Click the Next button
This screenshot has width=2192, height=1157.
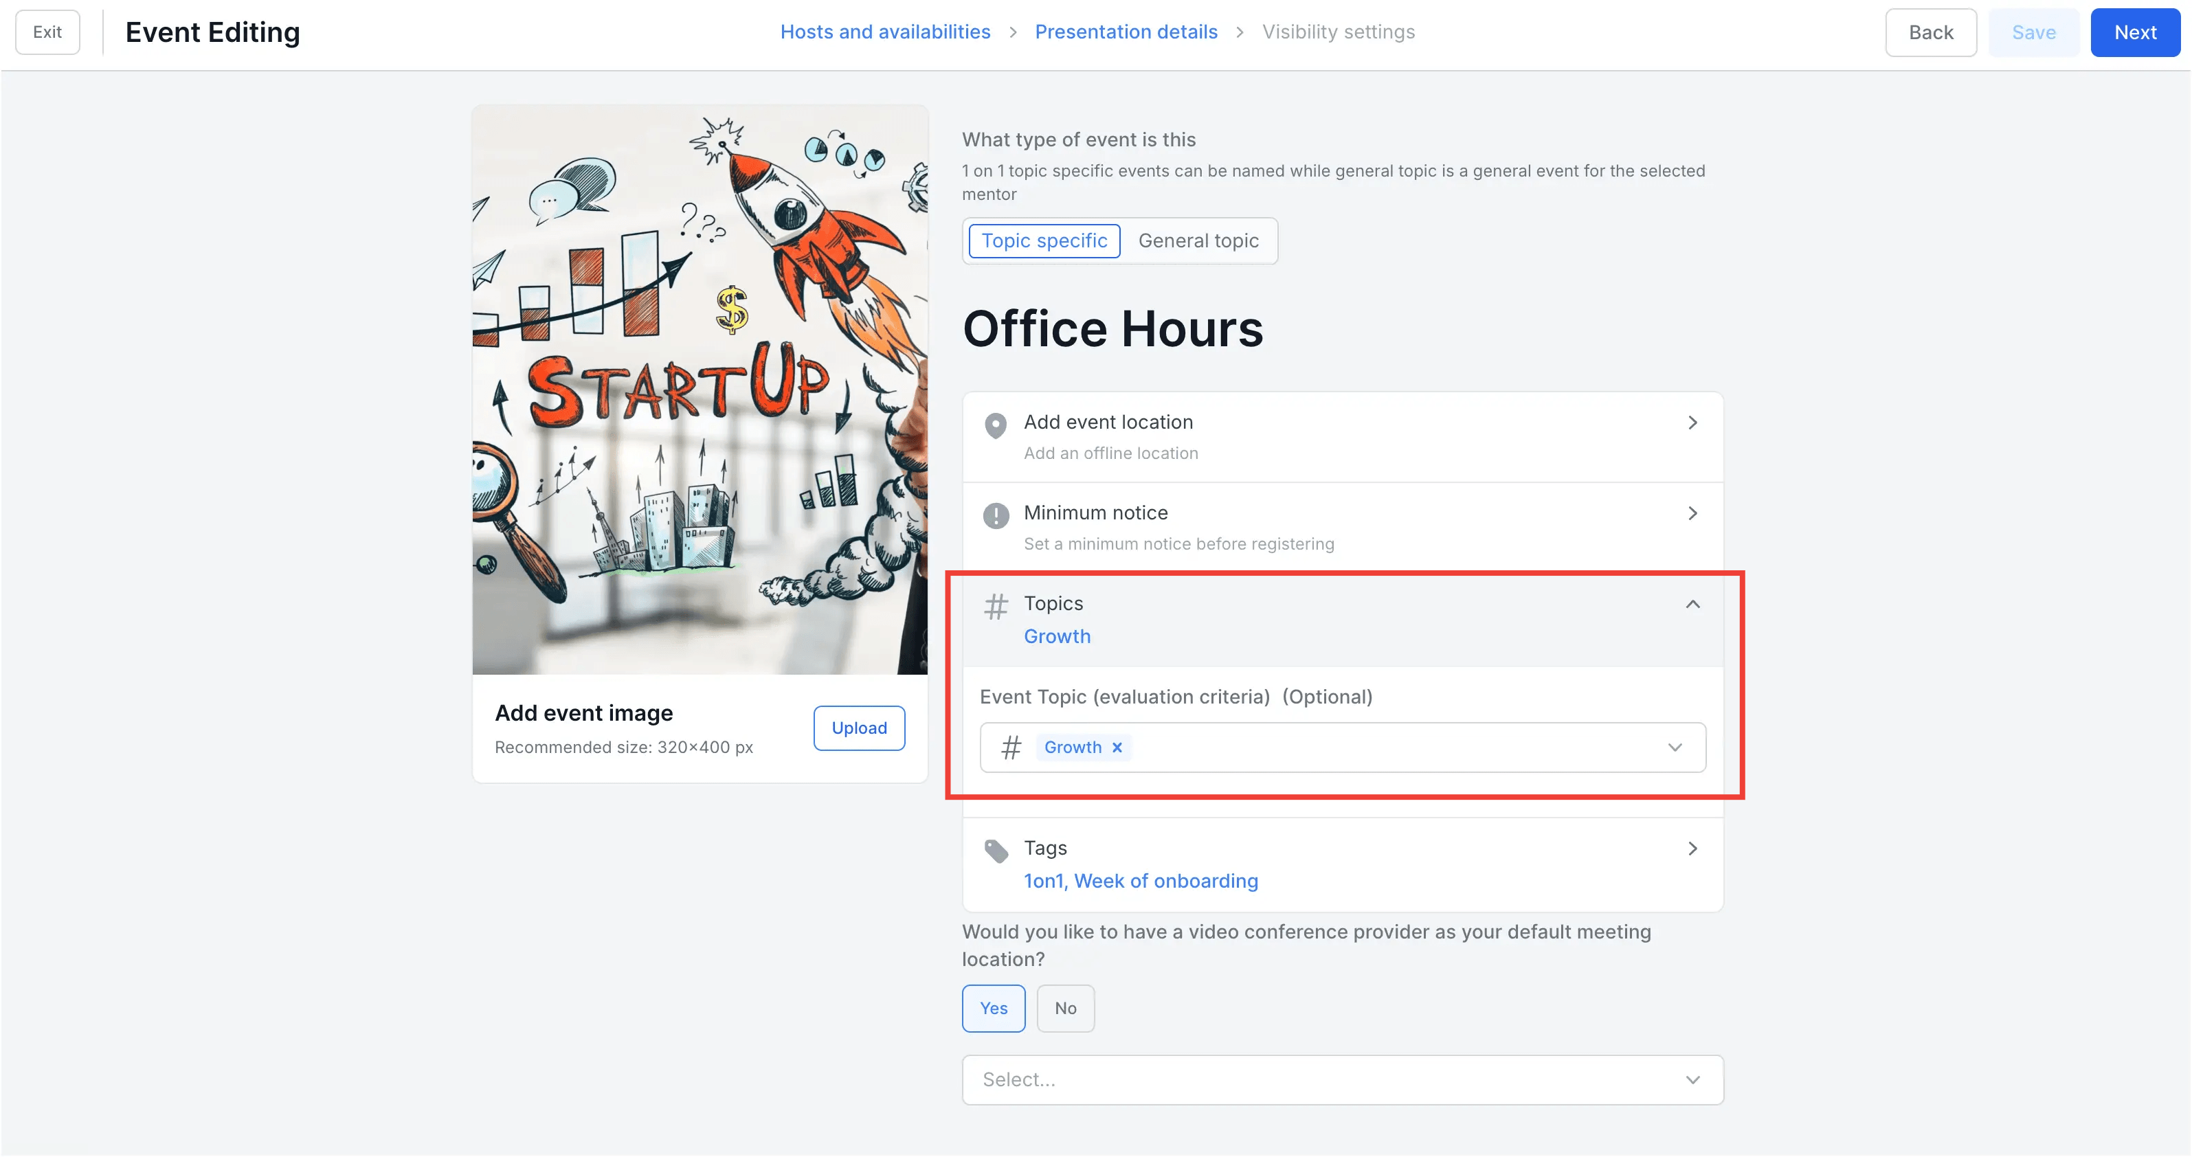(x=2134, y=32)
